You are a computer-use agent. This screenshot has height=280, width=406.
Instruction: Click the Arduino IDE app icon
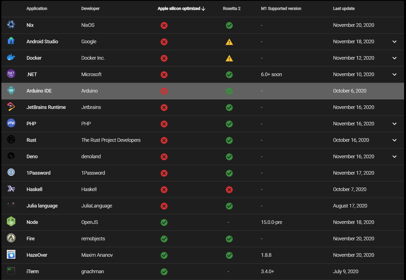pyautogui.click(x=11, y=90)
